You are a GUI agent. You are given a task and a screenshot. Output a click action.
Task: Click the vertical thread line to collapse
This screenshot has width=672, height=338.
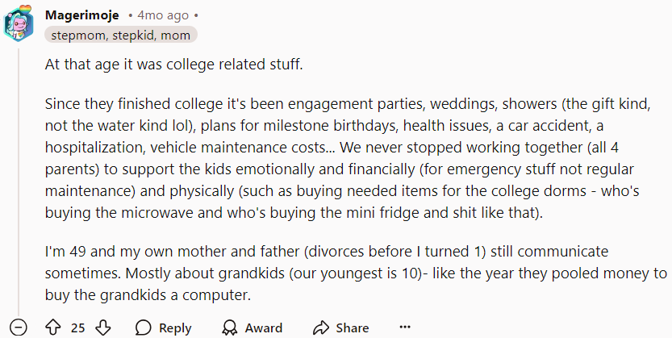click(x=19, y=182)
